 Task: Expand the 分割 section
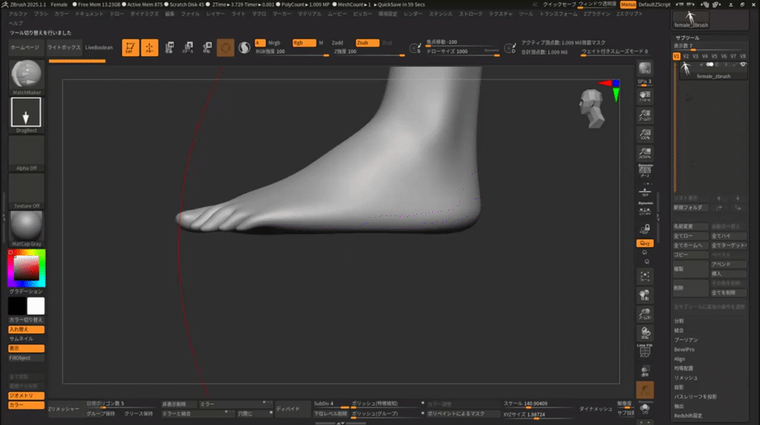tap(679, 321)
